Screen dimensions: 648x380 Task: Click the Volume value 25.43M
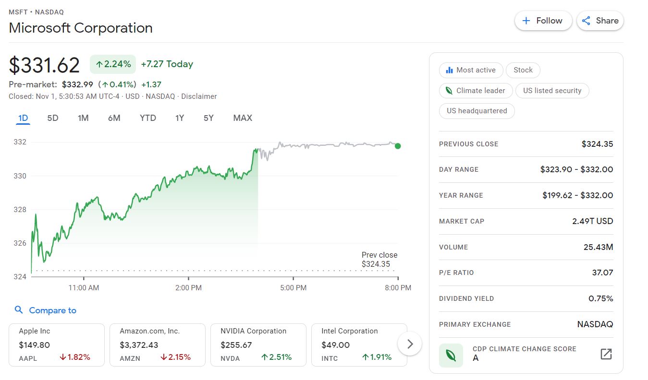(x=598, y=247)
